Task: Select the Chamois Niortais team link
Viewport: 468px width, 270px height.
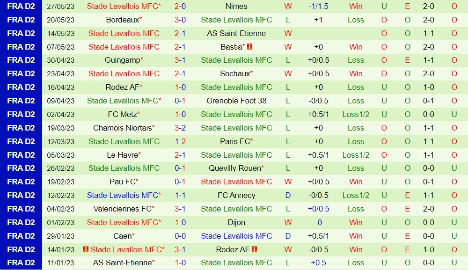Action: click(x=122, y=128)
